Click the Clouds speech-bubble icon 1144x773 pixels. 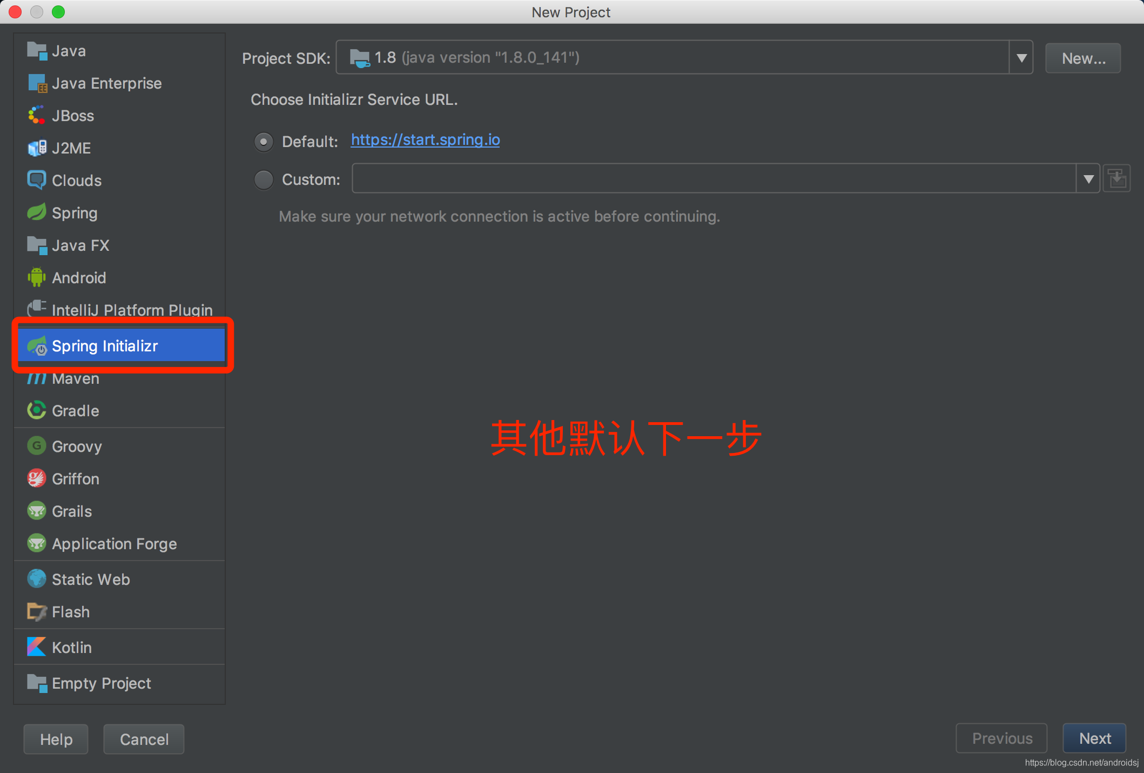coord(36,180)
